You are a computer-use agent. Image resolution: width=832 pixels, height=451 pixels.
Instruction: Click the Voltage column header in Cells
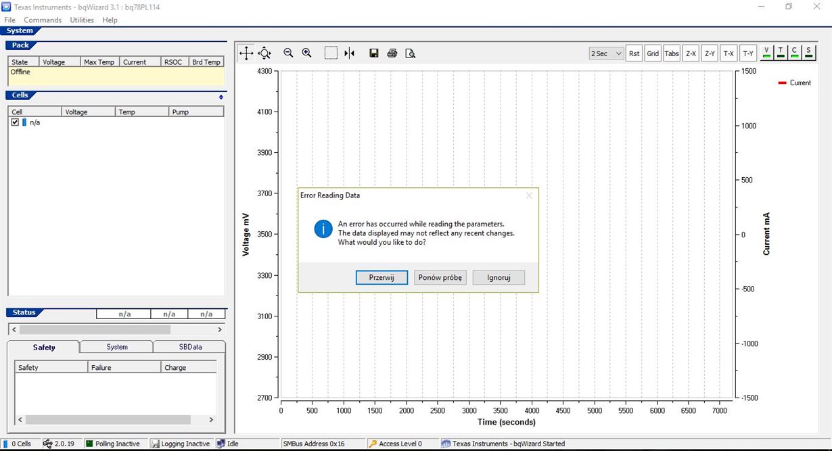(89, 112)
